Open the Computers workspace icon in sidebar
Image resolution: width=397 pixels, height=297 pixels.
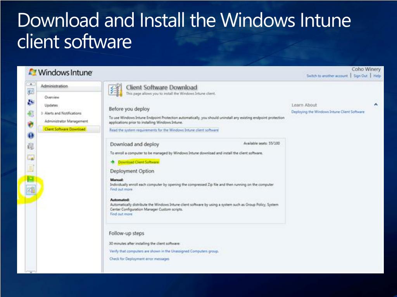click(x=31, y=102)
